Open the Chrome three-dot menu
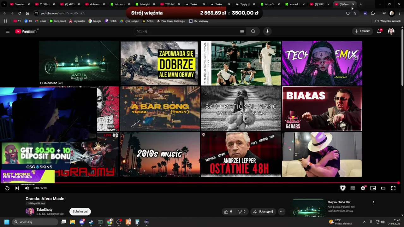This screenshot has height=227, width=404. (400, 13)
